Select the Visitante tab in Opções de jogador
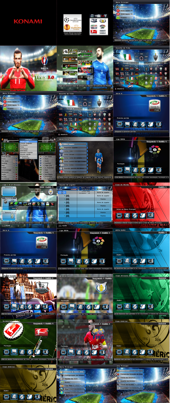Screen dimensions: 170x403 [x=73, y=189]
